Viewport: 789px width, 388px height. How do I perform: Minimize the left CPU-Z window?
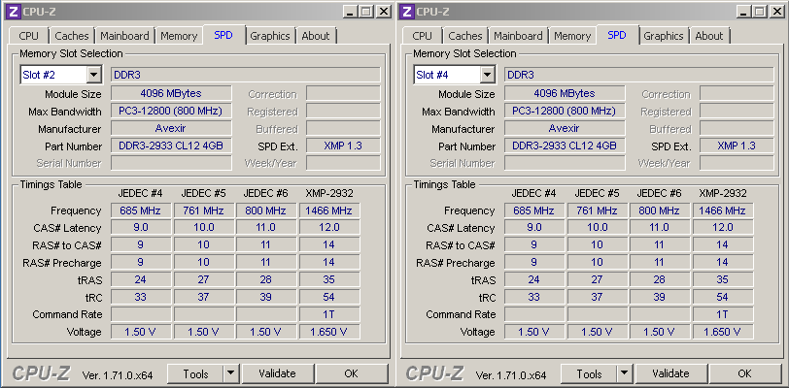350,12
